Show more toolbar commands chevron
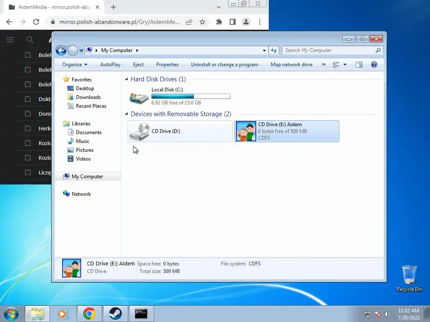430x322 pixels. pyautogui.click(x=324, y=65)
